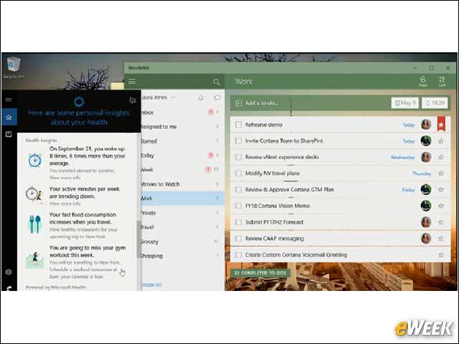Click the Wunderlist search magnifier icon
459x344 pixels.
tap(217, 82)
